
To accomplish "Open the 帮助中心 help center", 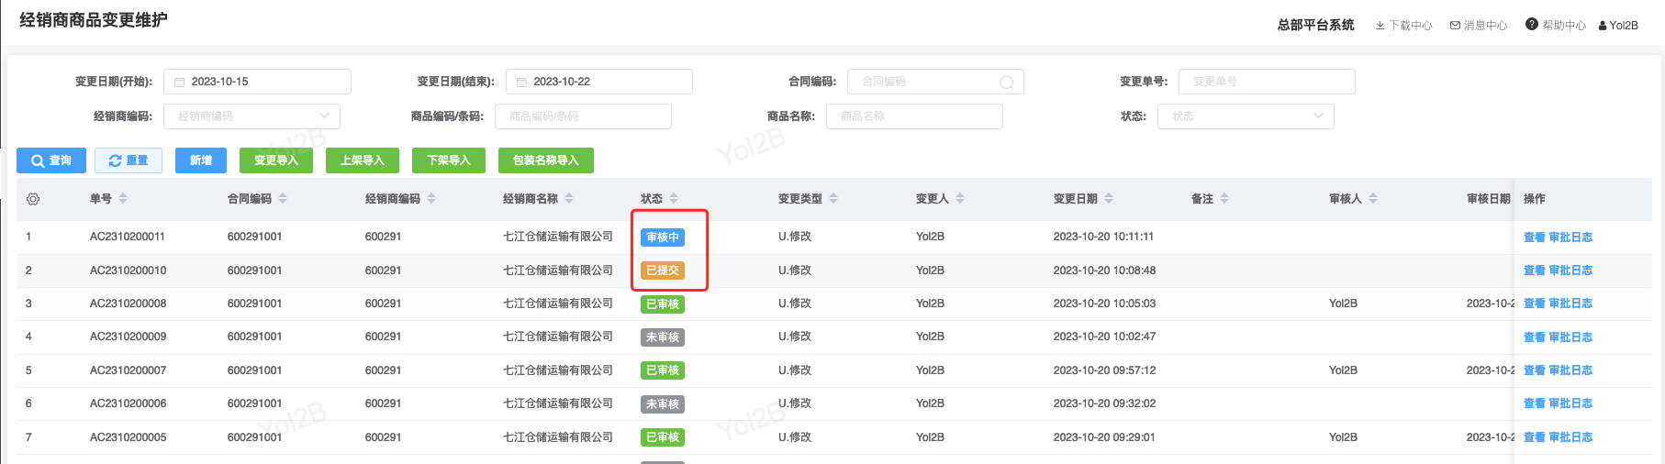I will click(x=1556, y=26).
